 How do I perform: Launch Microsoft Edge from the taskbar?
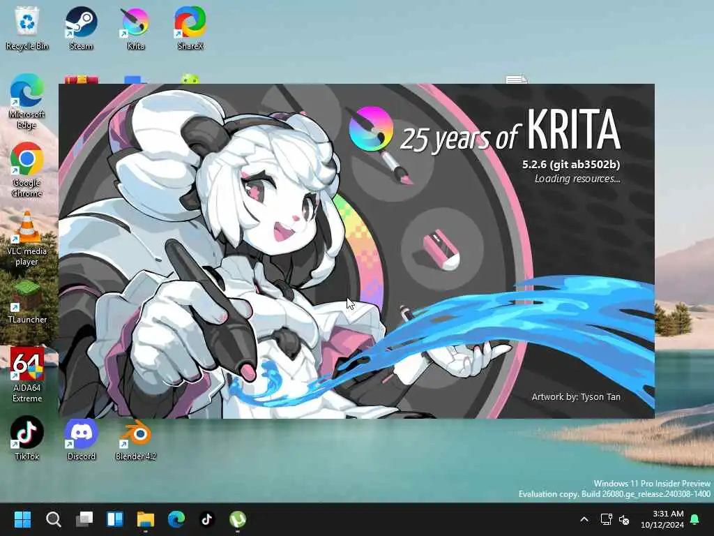[176, 519]
